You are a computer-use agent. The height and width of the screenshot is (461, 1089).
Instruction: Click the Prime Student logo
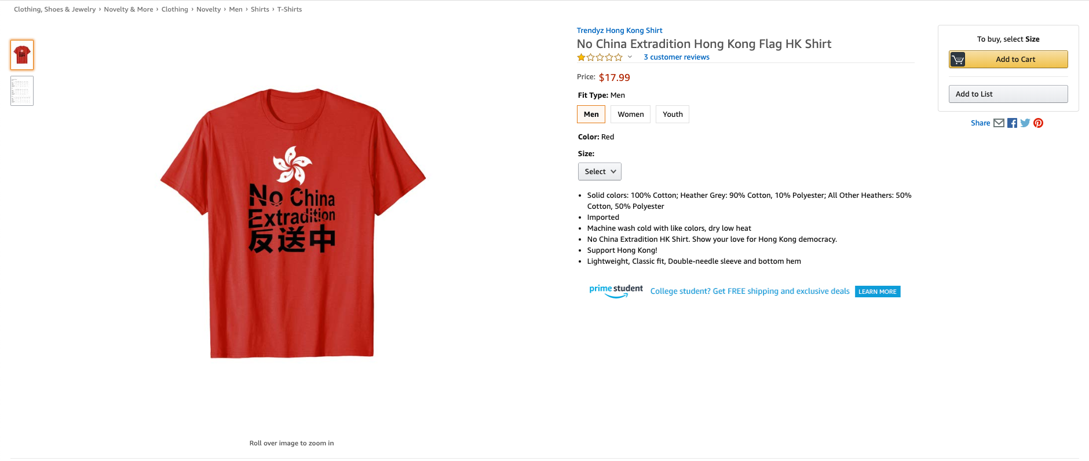tap(615, 289)
